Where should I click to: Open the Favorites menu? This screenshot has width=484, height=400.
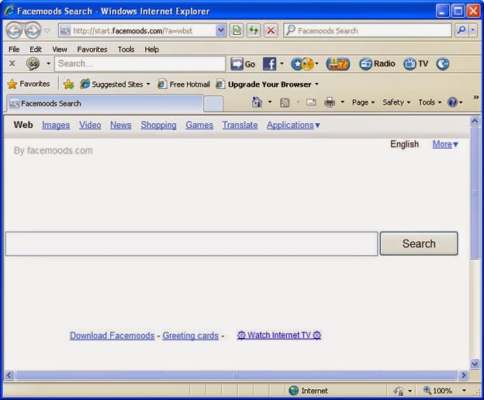tap(92, 50)
